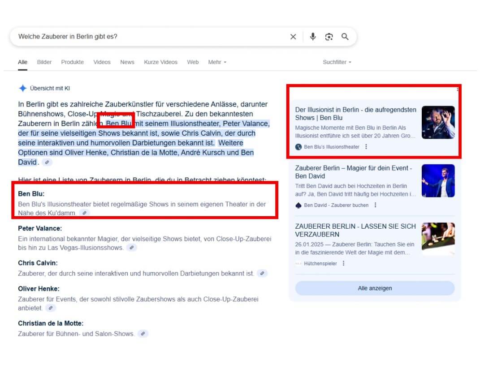
Task: Open source link icon after the Ku'damm sentence
Action: tap(84, 213)
